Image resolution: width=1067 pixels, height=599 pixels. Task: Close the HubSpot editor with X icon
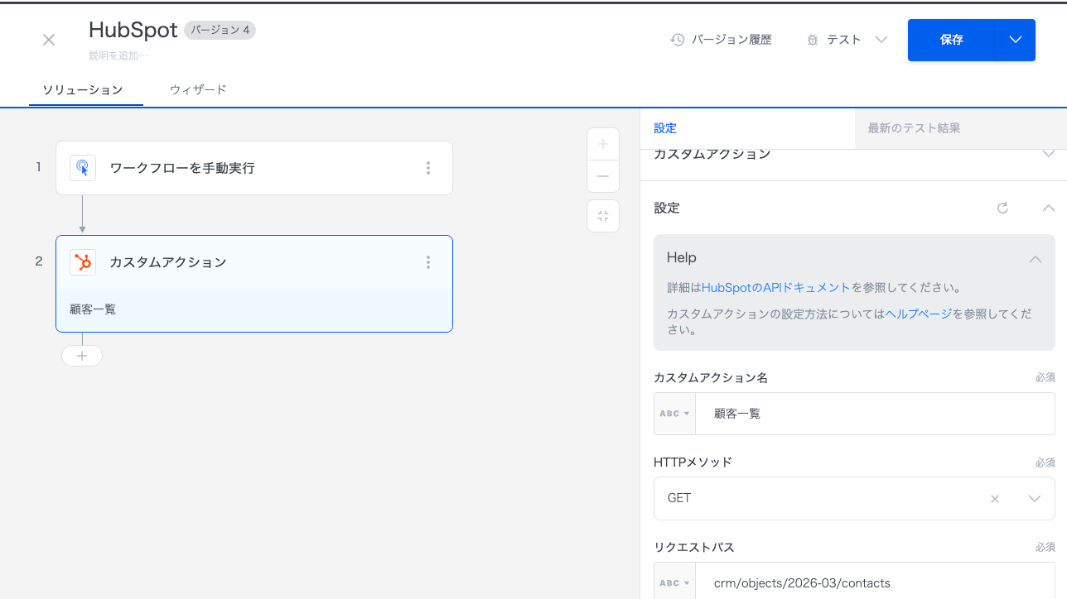(x=49, y=40)
